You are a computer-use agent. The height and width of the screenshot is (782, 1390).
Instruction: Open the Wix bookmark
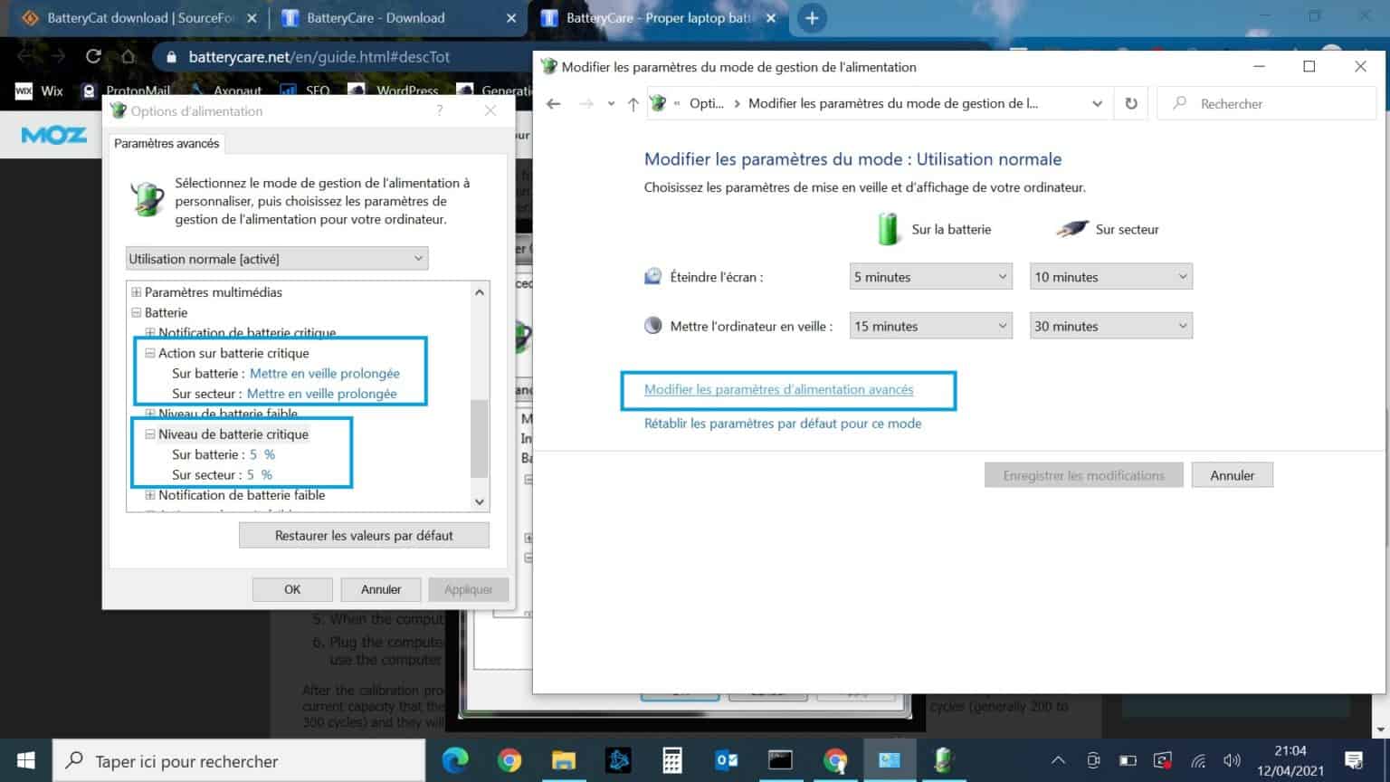[40, 91]
